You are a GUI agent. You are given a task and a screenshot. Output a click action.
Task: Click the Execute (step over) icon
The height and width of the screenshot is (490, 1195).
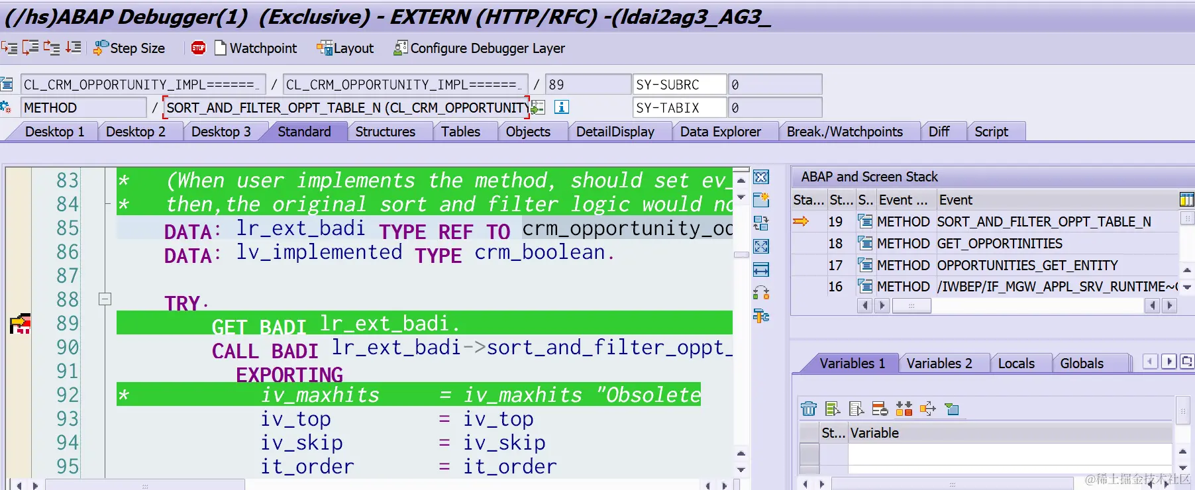tap(30, 48)
